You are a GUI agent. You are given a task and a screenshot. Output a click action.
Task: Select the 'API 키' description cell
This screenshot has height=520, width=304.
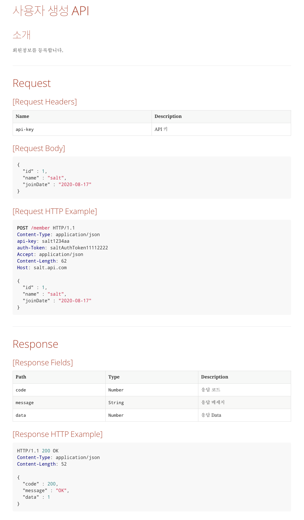[221, 129]
